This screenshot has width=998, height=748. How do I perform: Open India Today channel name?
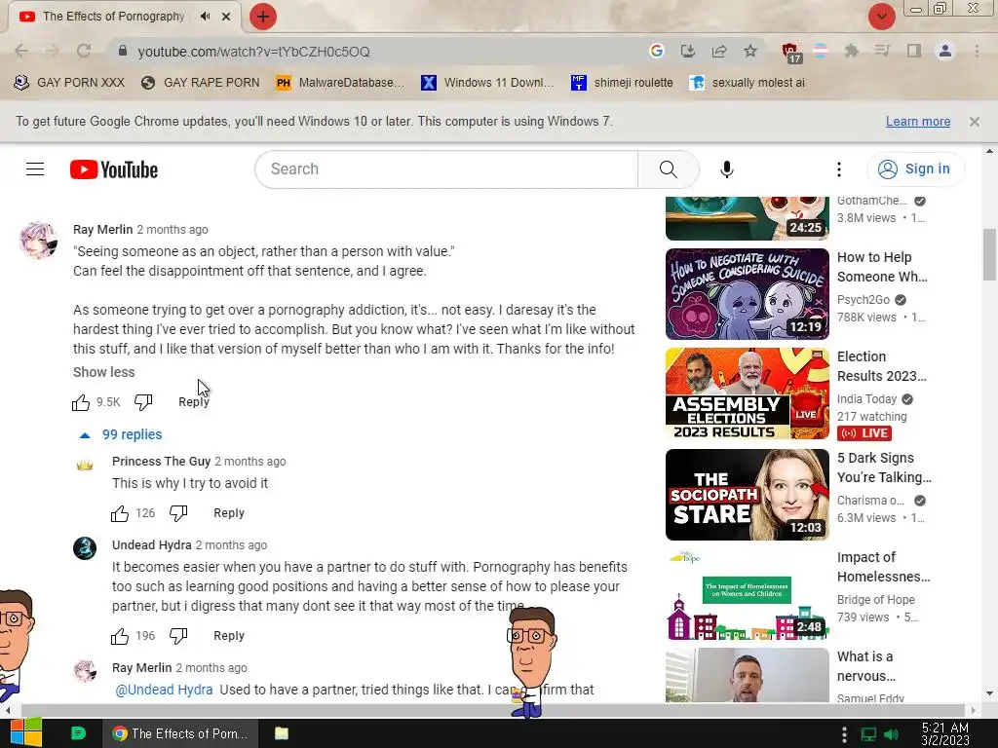866,399
